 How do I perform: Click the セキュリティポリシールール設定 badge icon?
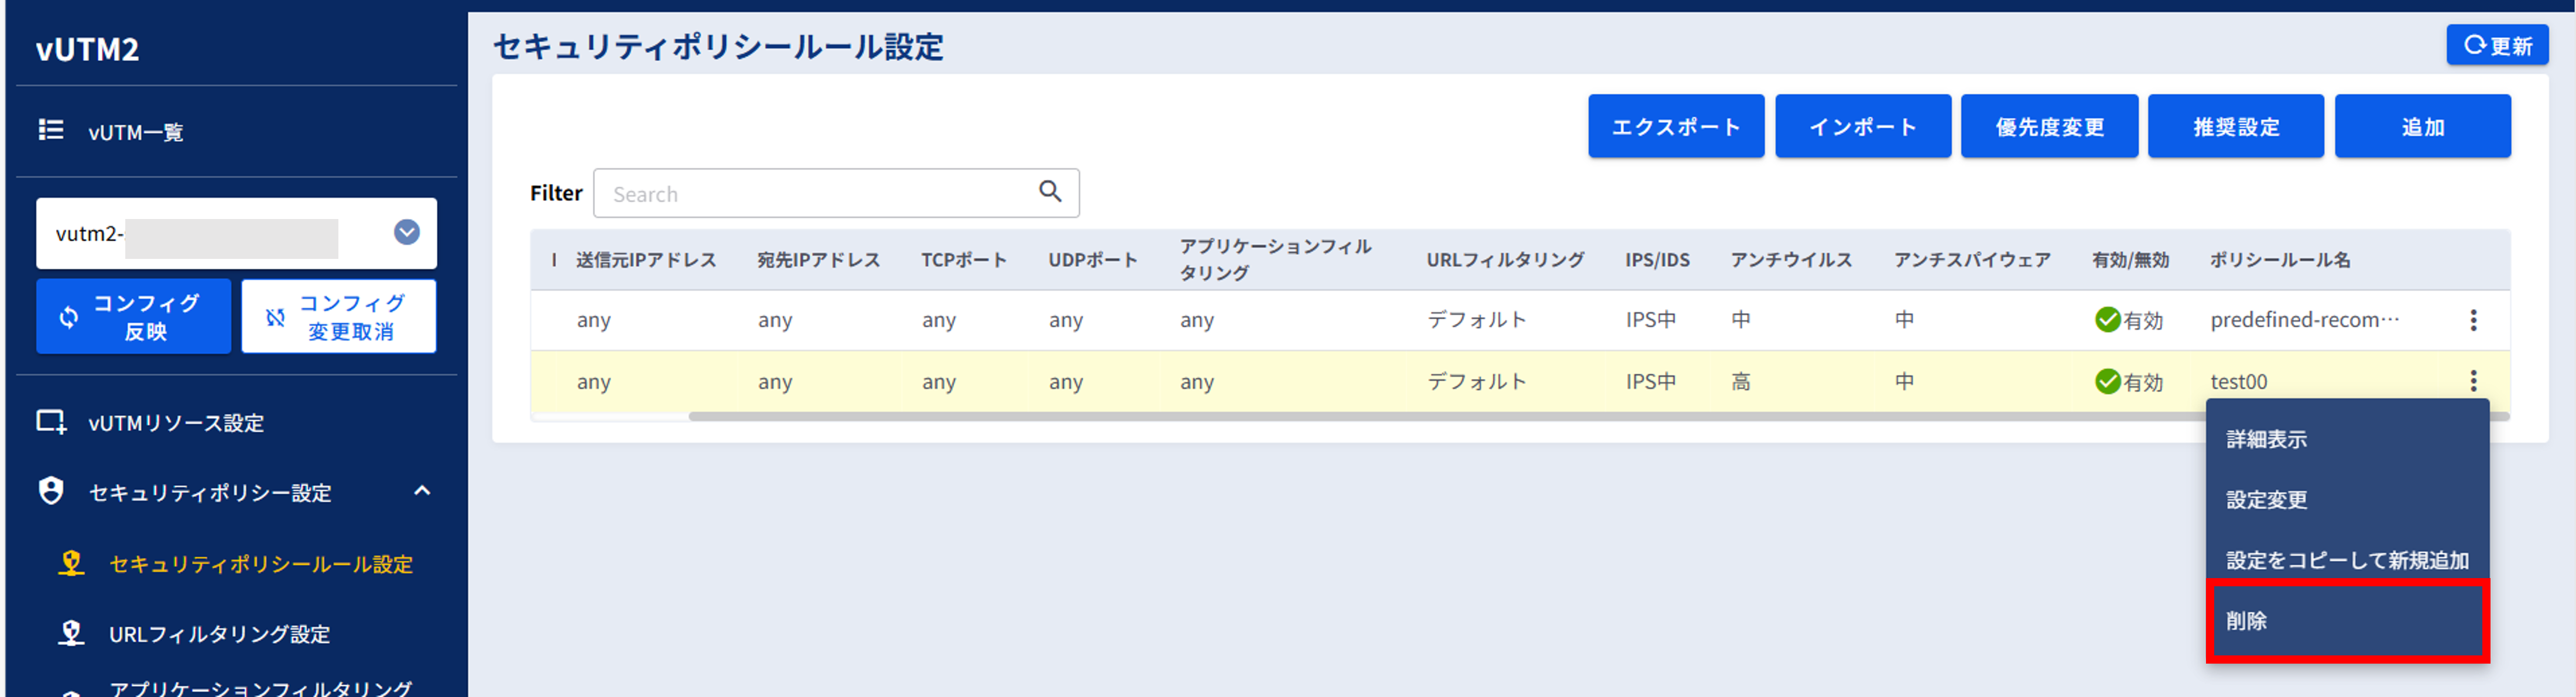[71, 563]
